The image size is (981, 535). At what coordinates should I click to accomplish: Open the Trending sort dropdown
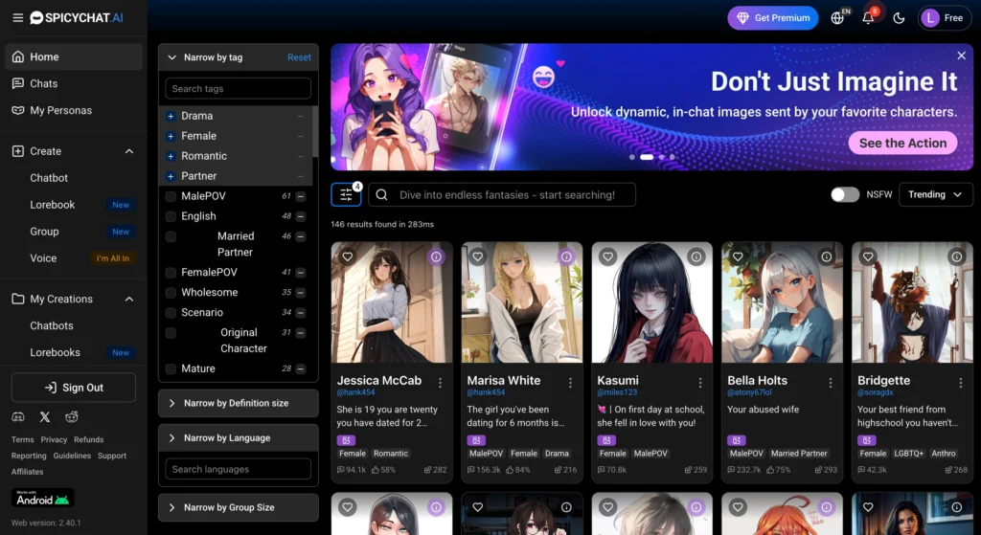(x=935, y=194)
